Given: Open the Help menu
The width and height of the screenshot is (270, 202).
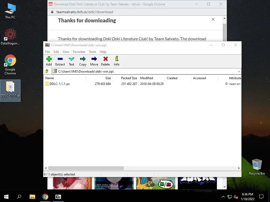Looking at the screenshot, I should pyautogui.click(x=103, y=52).
